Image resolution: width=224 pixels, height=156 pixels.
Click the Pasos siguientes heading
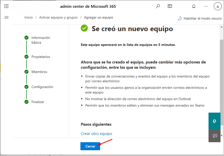click(96, 124)
